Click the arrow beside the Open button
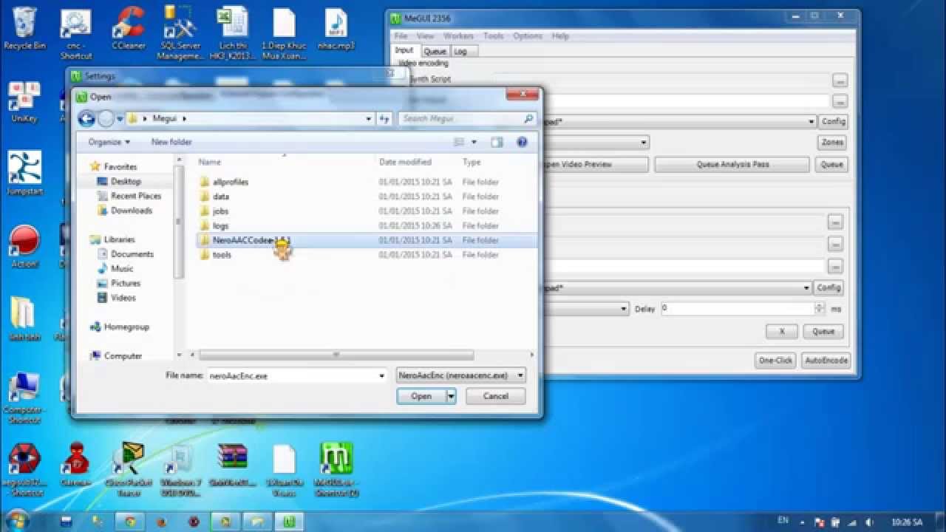 pyautogui.click(x=451, y=396)
